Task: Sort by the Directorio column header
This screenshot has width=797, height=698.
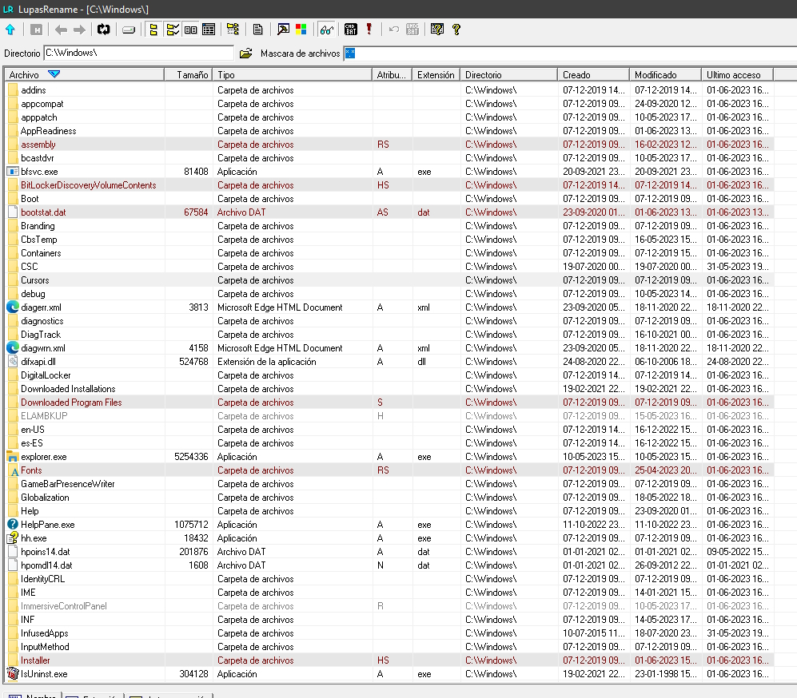Action: tap(508, 74)
